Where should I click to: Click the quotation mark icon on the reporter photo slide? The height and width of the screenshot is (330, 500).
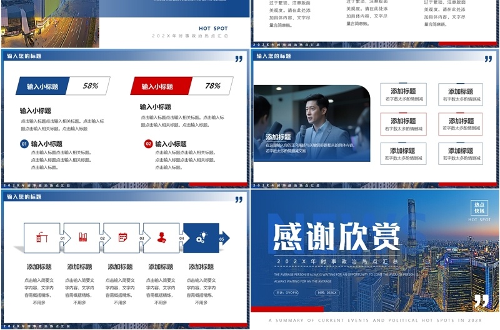[x=488, y=59]
